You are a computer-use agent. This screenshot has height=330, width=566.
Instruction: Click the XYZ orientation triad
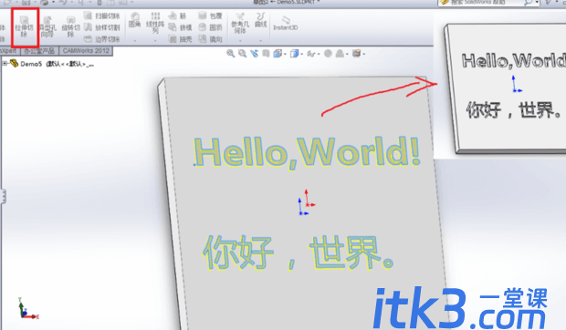coord(27,308)
